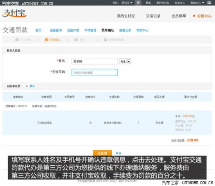Open the main 我的支付宝 navigation tab
Viewport: 215px width, 186px height.
pos(126,16)
